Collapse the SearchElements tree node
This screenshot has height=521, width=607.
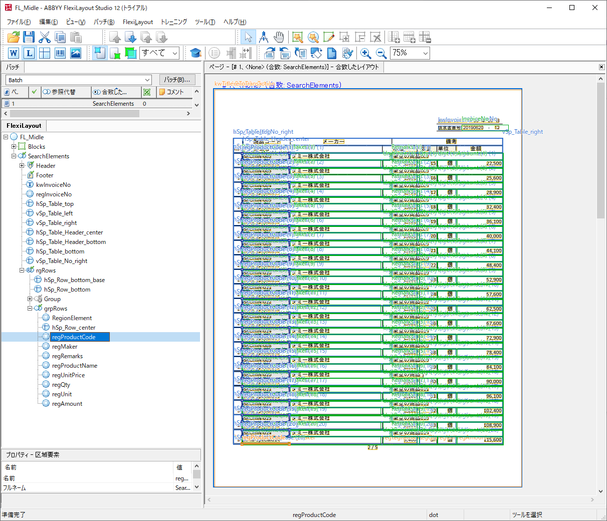pyautogui.click(x=14, y=156)
